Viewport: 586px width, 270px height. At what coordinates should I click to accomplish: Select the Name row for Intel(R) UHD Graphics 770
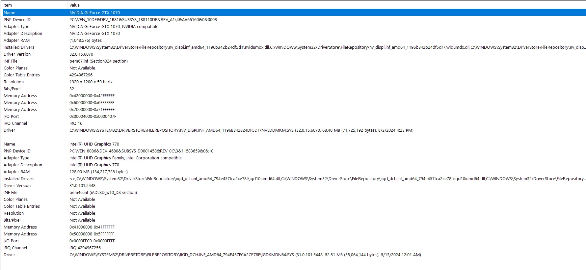point(294,144)
